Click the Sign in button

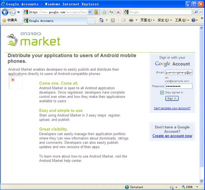coord(172,98)
